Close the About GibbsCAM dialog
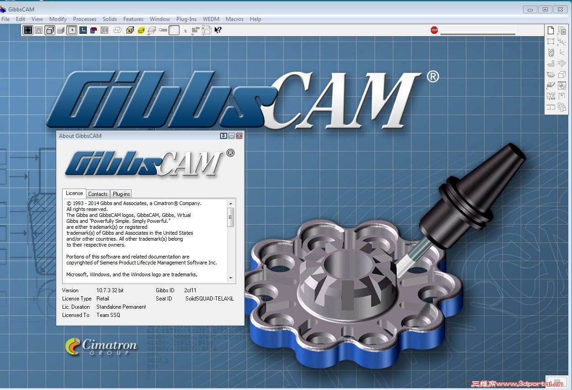Viewport: 572px width, 390px height. coord(239,136)
